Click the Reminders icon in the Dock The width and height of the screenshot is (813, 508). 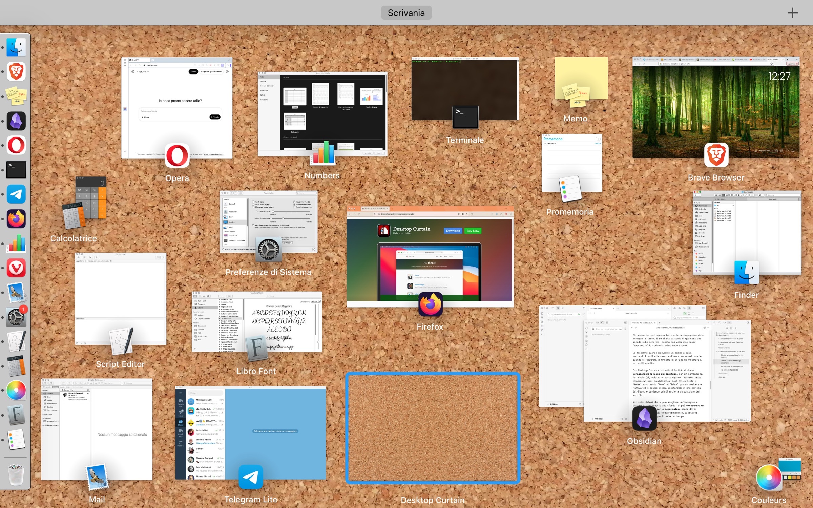[16, 440]
